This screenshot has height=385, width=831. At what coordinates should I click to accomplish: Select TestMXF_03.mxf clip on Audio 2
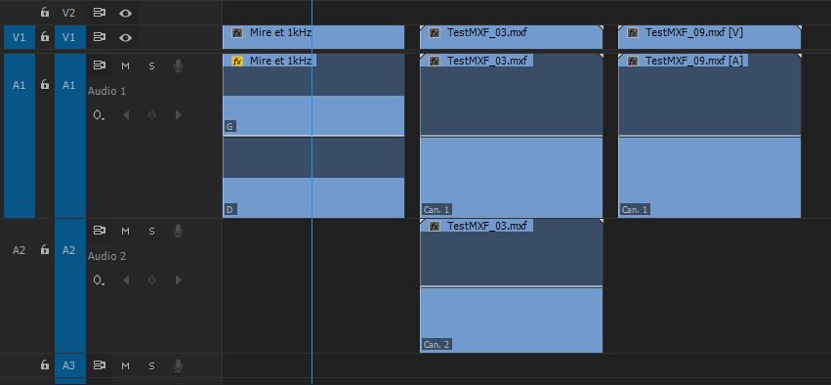[511, 286]
